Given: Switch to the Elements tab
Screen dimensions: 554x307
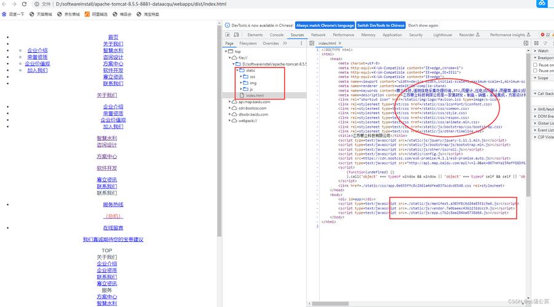Looking at the screenshot, I should pos(255,35).
